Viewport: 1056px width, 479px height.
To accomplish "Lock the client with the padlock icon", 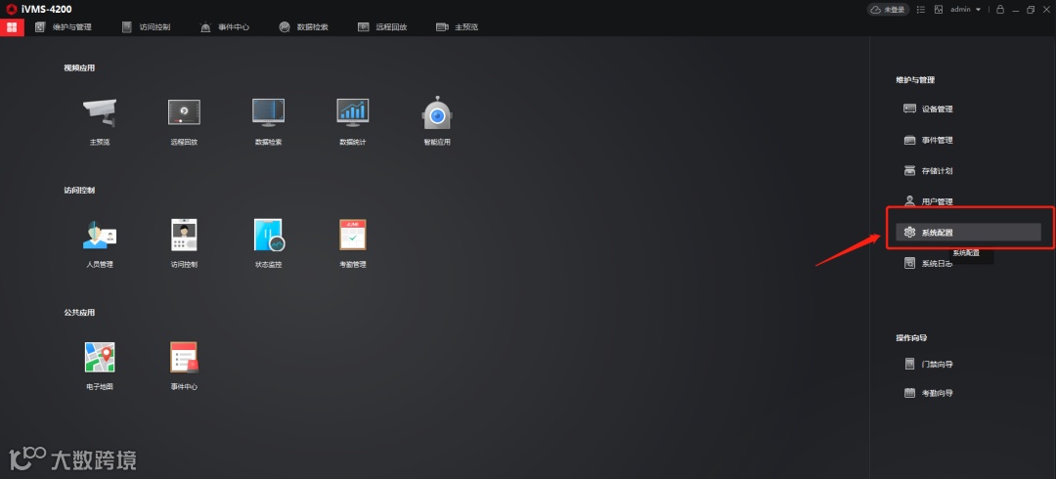I will 1000,10.
